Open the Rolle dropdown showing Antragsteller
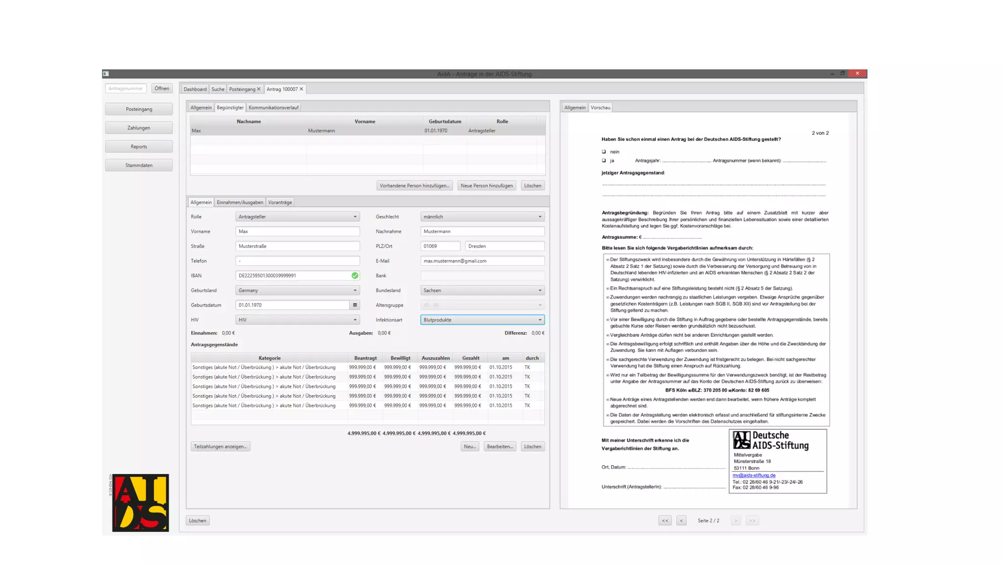The image size is (1003, 564). 297,217
